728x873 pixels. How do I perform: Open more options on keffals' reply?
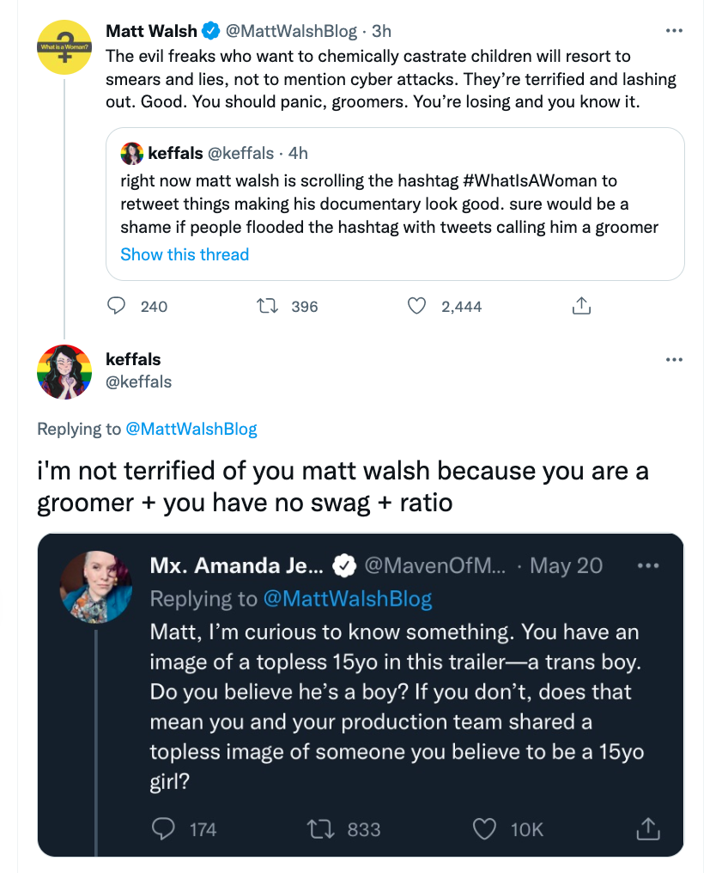point(674,360)
